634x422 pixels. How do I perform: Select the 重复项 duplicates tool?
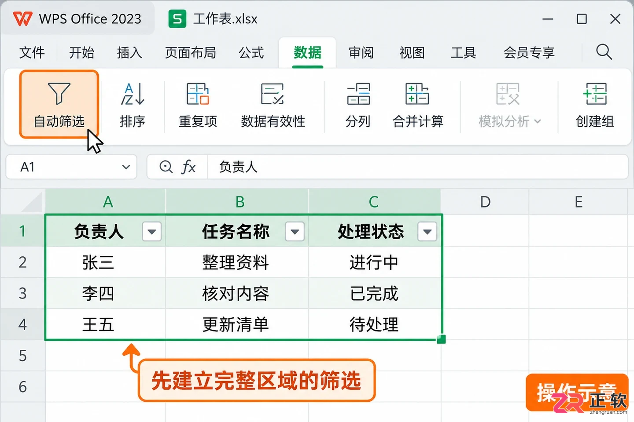pyautogui.click(x=198, y=105)
